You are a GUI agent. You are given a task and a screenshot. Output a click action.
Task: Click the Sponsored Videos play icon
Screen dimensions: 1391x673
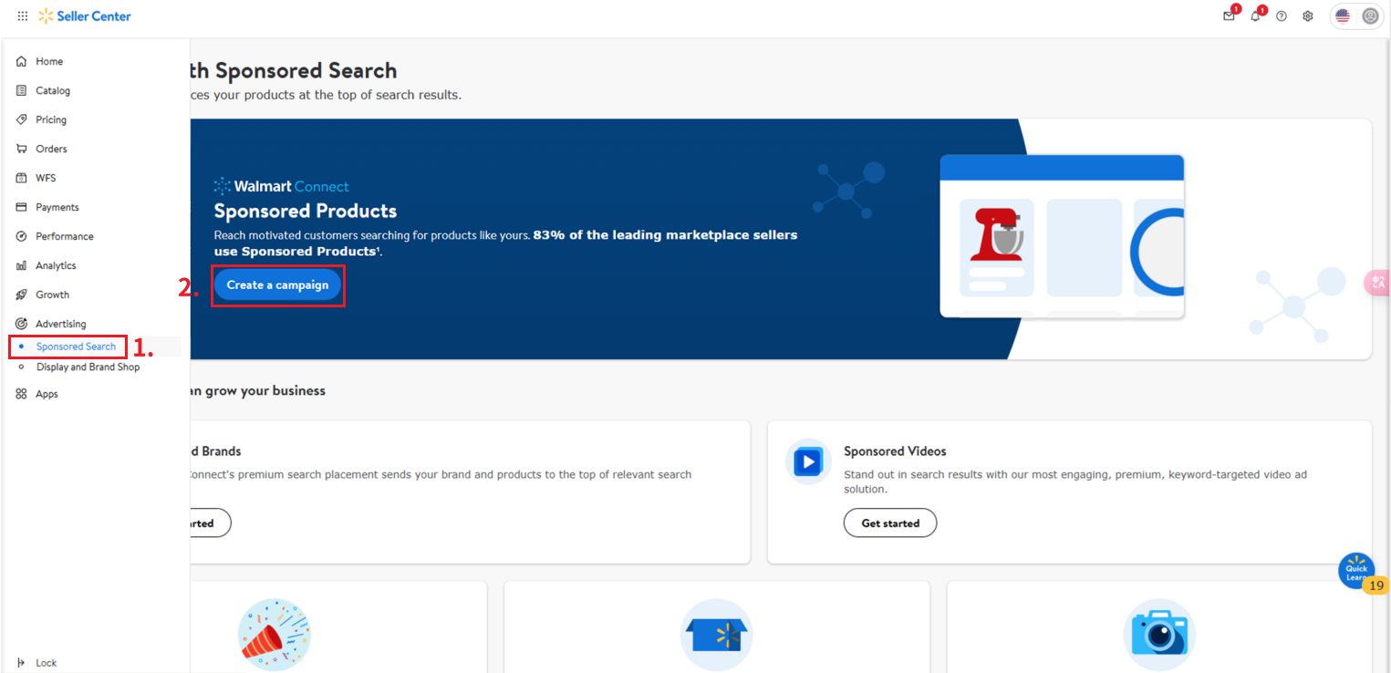point(808,462)
